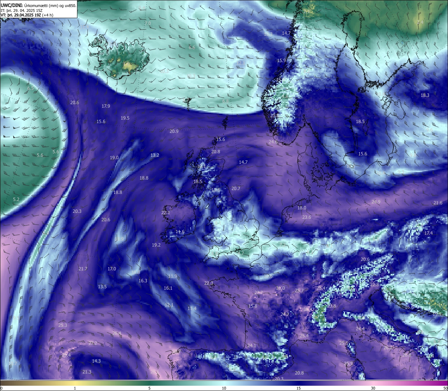The height and width of the screenshot is (391, 448).
Task: Click the 24.7 value label
Action: coord(285,314)
